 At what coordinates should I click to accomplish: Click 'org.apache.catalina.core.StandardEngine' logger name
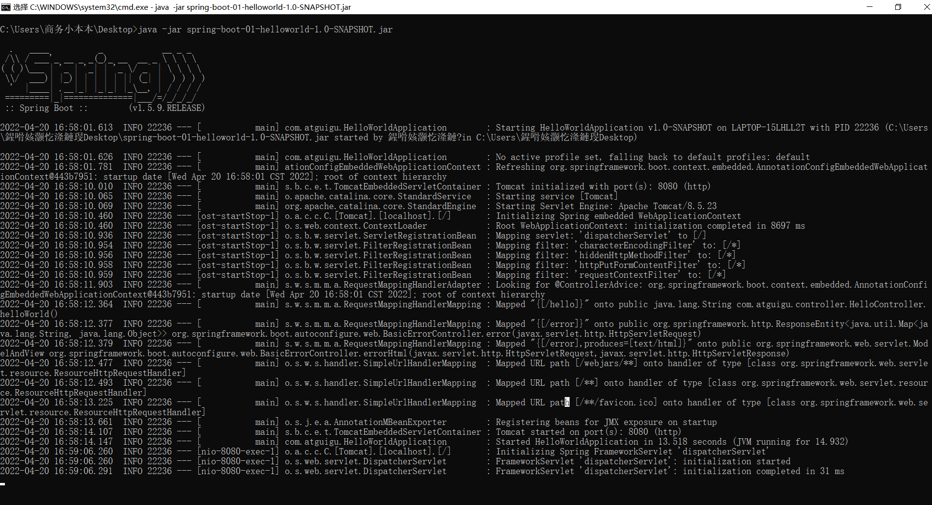tap(381, 206)
